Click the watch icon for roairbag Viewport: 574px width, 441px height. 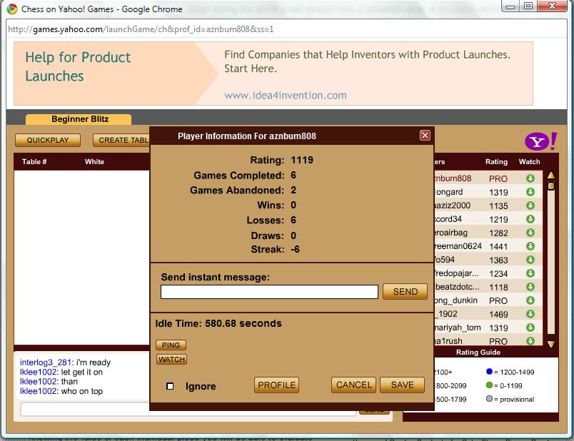point(530,233)
